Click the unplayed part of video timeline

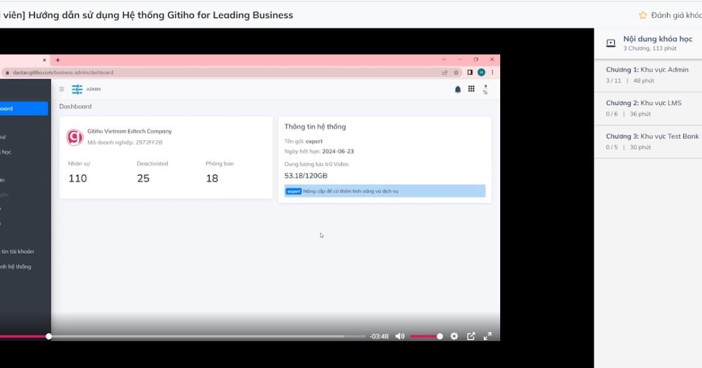208,336
